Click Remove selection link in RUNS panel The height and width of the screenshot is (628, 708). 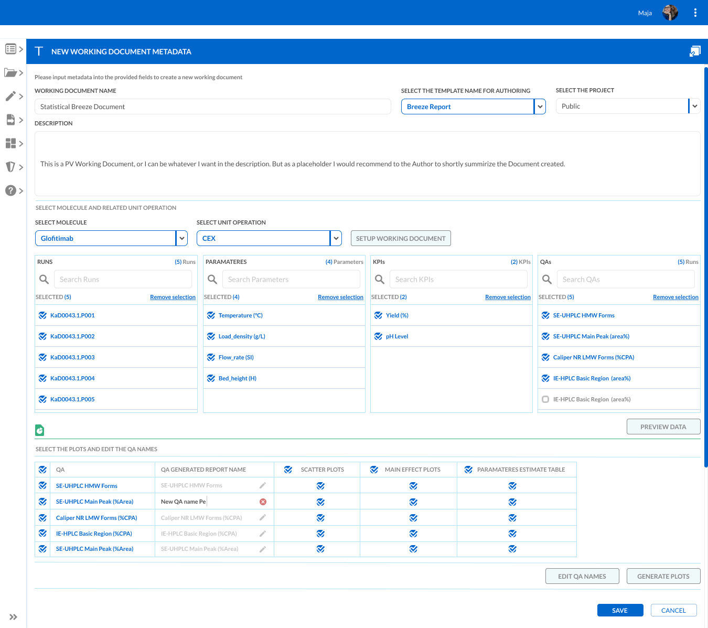click(173, 297)
